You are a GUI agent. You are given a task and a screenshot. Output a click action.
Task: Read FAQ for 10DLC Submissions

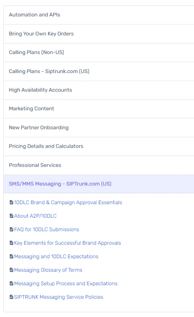47,229
